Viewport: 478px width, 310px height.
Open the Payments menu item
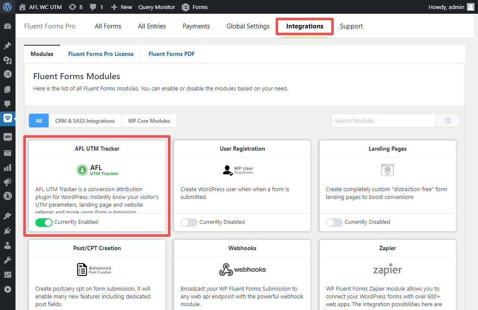click(x=196, y=26)
